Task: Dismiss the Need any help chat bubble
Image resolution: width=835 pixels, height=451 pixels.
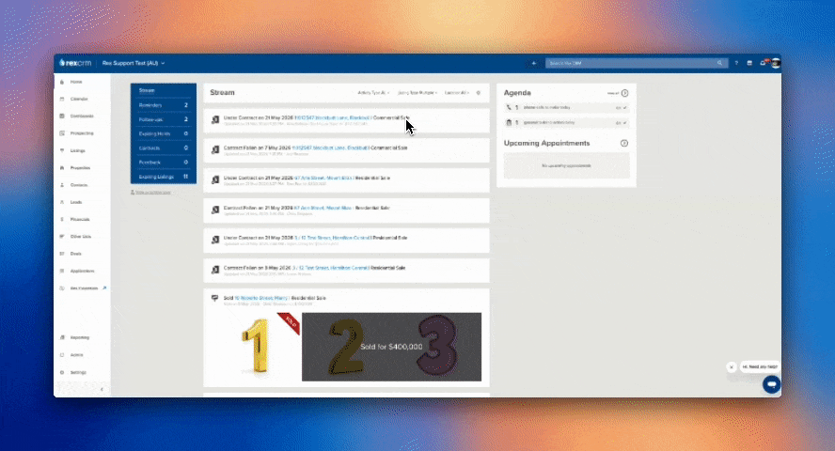Action: (x=732, y=367)
